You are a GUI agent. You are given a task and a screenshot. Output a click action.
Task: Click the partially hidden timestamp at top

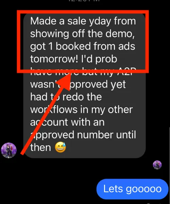coord(84,1)
